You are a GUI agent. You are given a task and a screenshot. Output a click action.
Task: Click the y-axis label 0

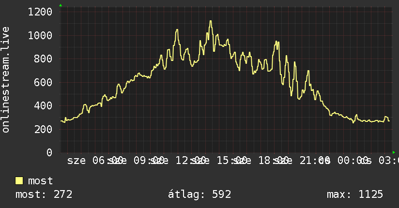point(49,152)
